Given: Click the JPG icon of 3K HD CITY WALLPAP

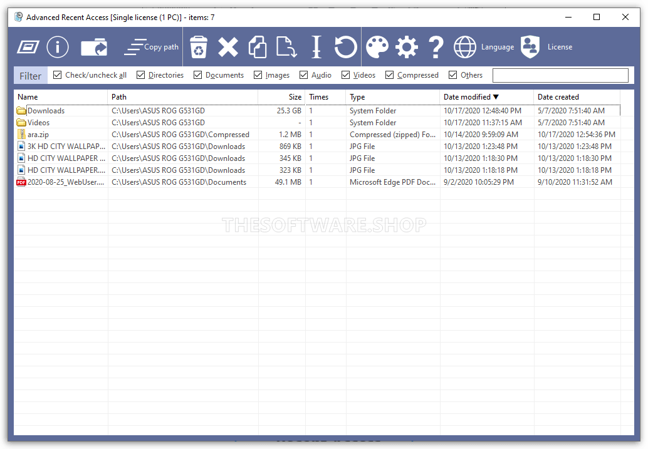Looking at the screenshot, I should point(21,147).
